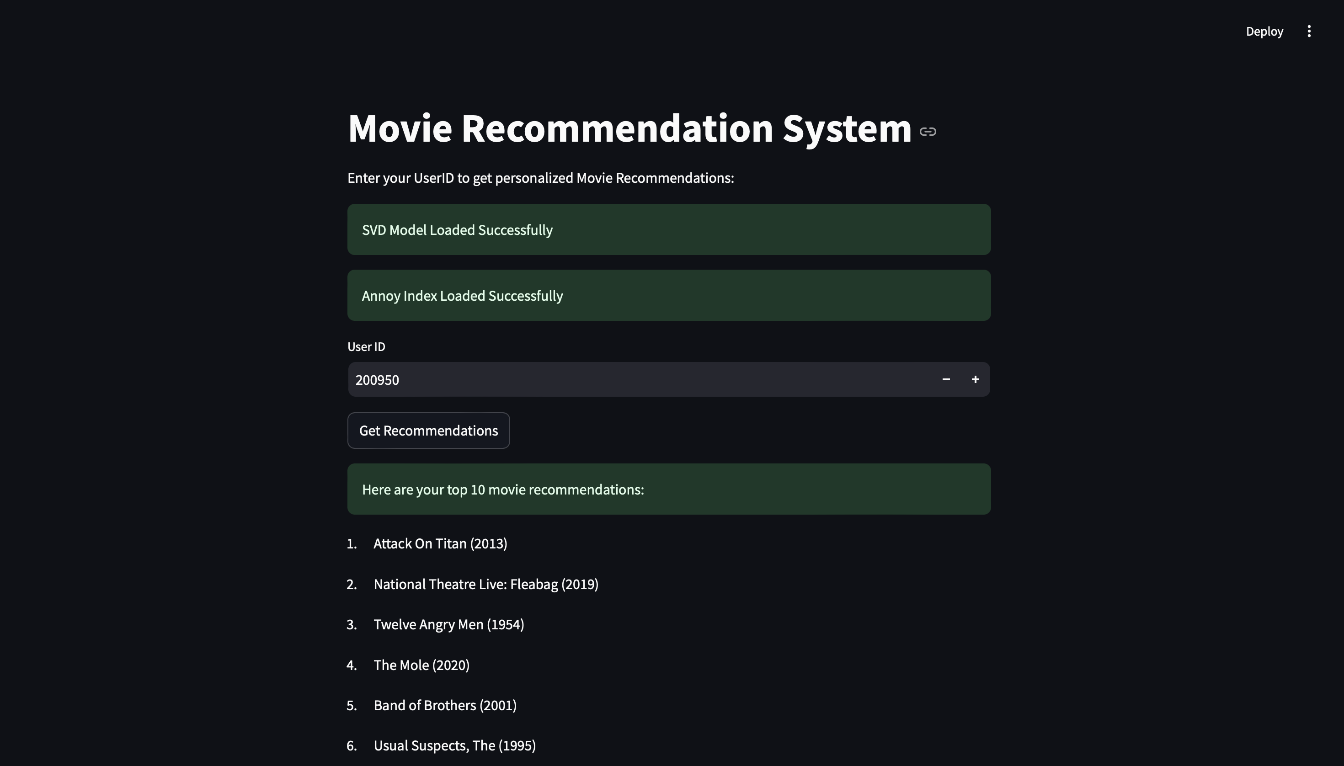
Task: Open the three-dot options menu
Action: point(1309,31)
